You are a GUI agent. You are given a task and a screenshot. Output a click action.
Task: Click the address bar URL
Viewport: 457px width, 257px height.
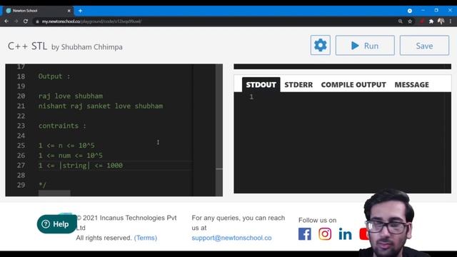tap(91, 21)
